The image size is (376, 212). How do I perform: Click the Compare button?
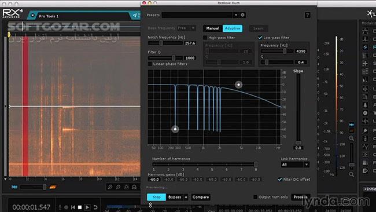(x=201, y=197)
